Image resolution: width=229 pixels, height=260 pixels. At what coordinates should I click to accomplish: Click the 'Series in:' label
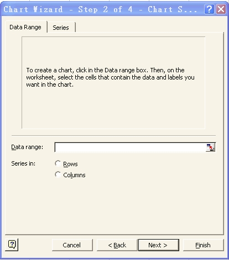click(23, 163)
